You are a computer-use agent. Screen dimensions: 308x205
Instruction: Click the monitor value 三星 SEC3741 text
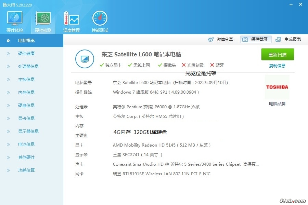coord(138,155)
